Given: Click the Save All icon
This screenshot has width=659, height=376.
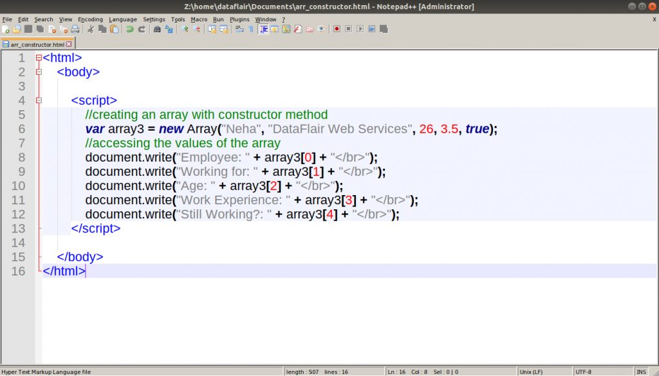Looking at the screenshot, I should pos(39,29).
